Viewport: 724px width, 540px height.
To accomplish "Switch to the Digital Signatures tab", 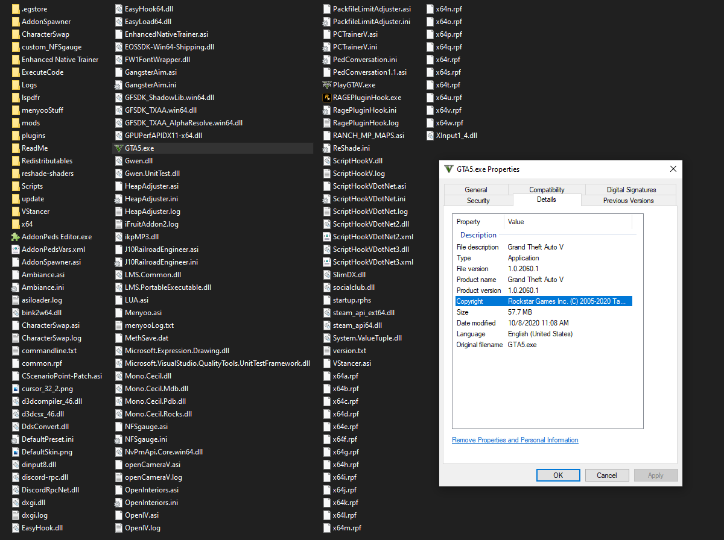I will pyautogui.click(x=631, y=189).
